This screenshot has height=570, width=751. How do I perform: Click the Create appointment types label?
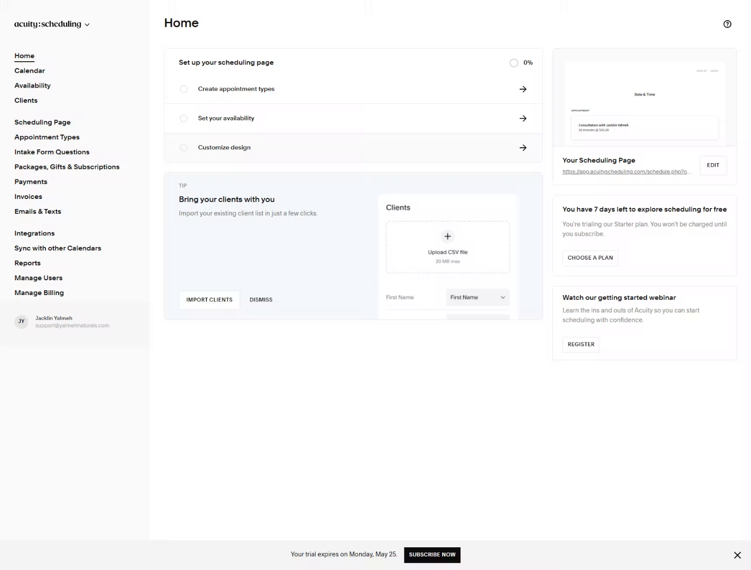tap(236, 89)
